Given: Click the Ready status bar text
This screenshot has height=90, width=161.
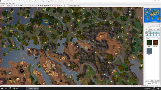Looking at the screenshot, I should (x=2, y=86).
